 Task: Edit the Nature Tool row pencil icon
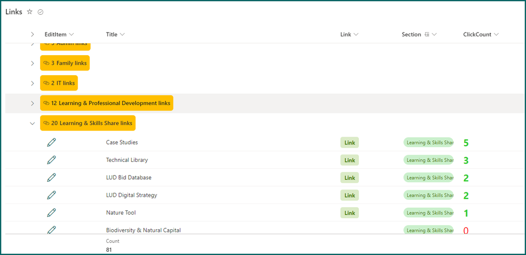click(51, 212)
